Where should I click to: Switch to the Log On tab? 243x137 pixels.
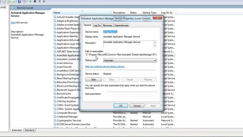[97, 25]
